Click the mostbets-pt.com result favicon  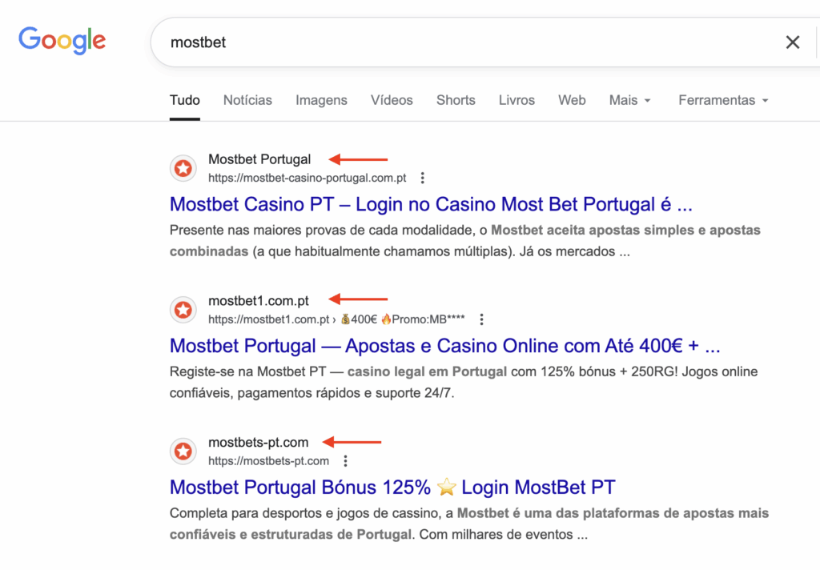(x=183, y=452)
